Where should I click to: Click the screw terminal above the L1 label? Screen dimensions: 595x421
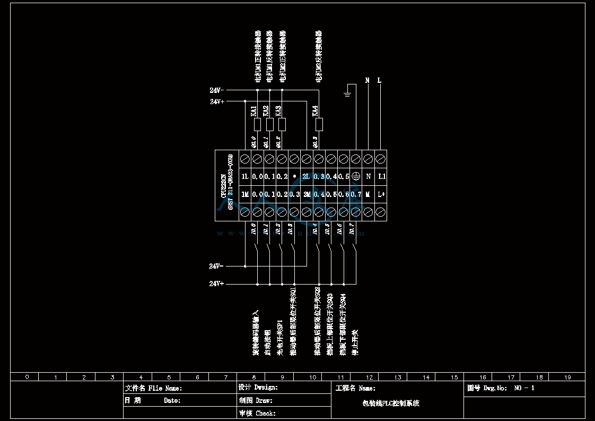(x=381, y=159)
